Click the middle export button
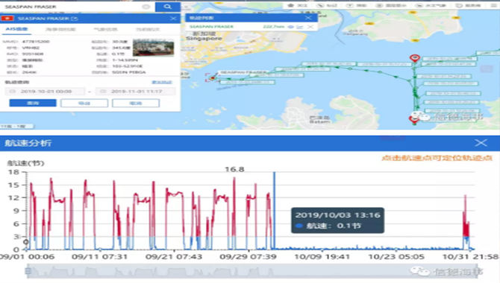Image resolution: width=500 pixels, height=283 pixels. click(84, 103)
